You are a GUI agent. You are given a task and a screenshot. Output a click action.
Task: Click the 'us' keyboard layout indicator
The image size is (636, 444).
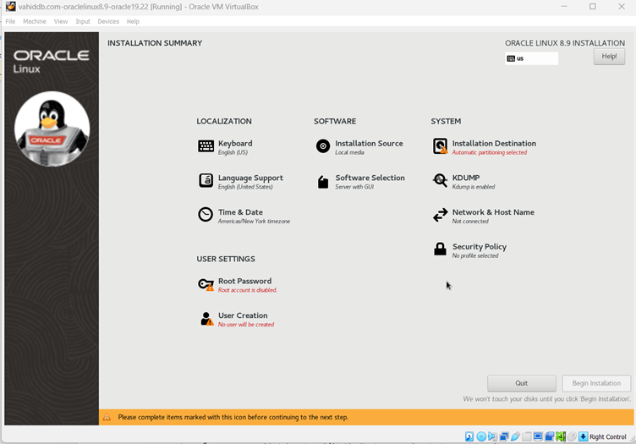pos(531,58)
